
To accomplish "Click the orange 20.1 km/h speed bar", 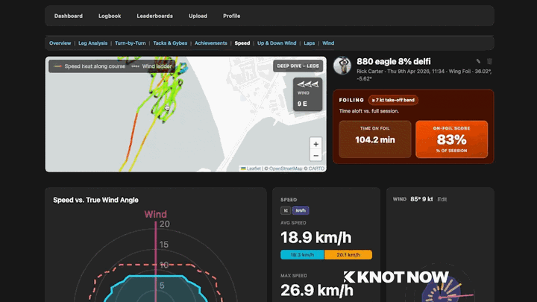I will point(348,255).
